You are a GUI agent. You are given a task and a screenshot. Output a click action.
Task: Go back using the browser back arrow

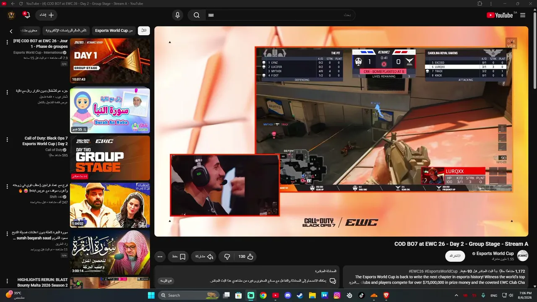tap(13, 4)
